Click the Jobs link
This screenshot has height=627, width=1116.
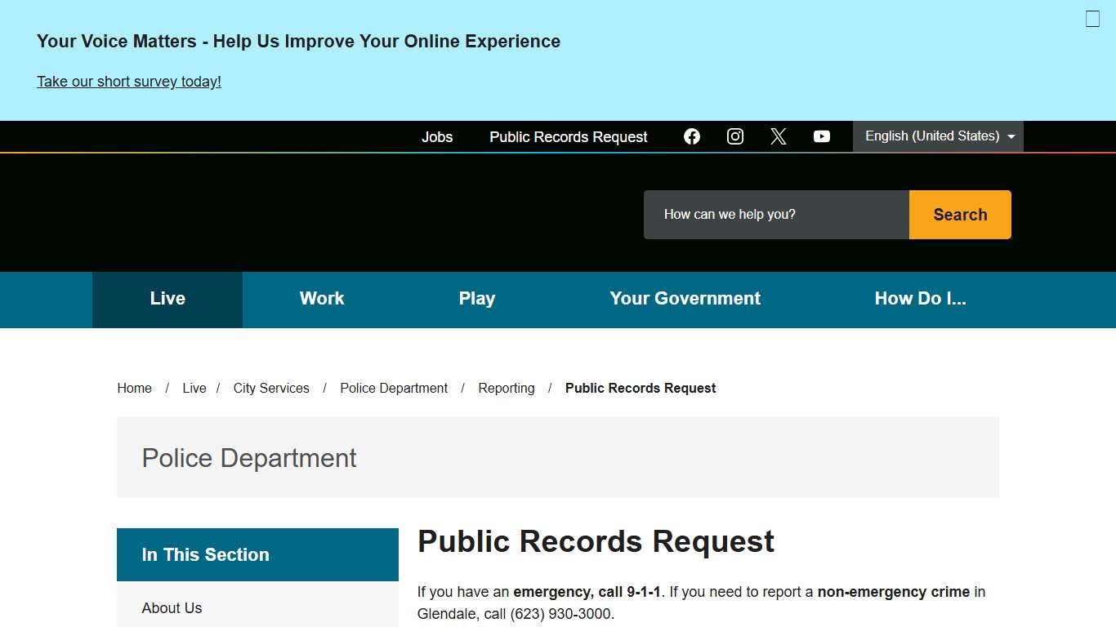click(x=437, y=136)
